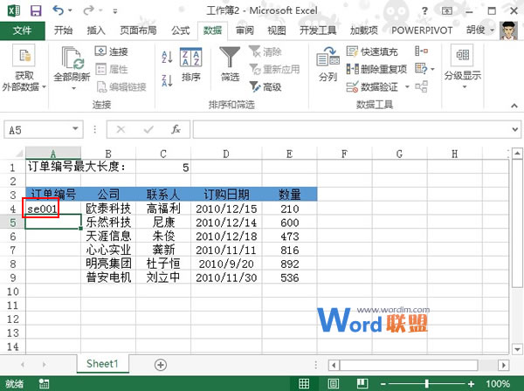Viewport: 524px width, 391px height.
Task: Open Data Validation dropdown arrow
Action: point(407,86)
